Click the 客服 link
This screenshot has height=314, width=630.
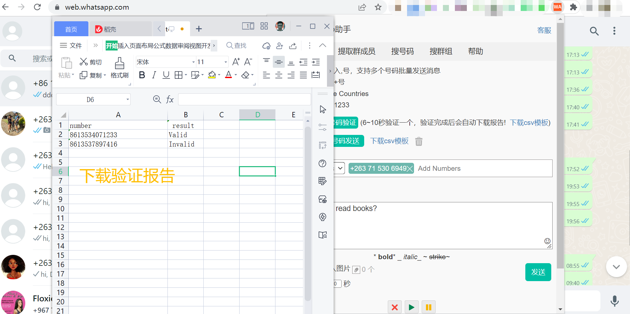click(x=544, y=30)
